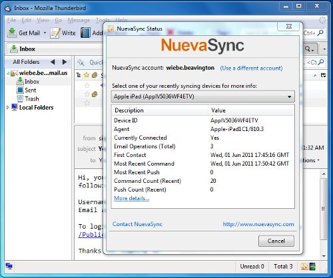Click the NuevaSync status bar icon
The height and width of the screenshot is (278, 333).
point(304,266)
